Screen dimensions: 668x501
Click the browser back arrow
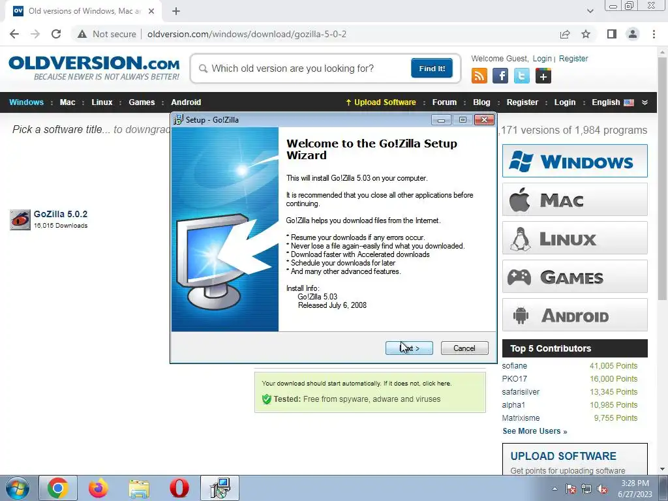click(x=14, y=34)
